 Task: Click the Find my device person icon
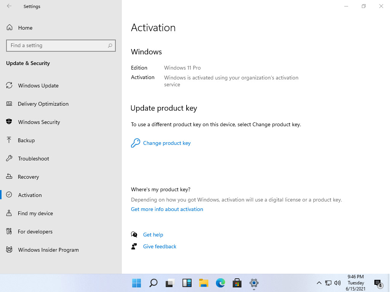click(x=9, y=213)
